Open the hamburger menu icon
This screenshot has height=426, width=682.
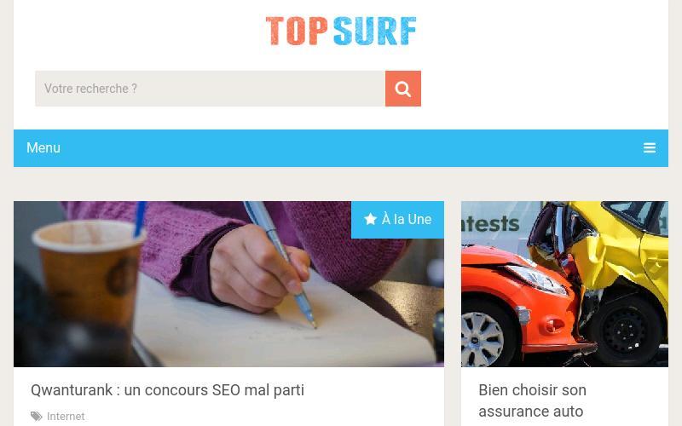coord(650,147)
